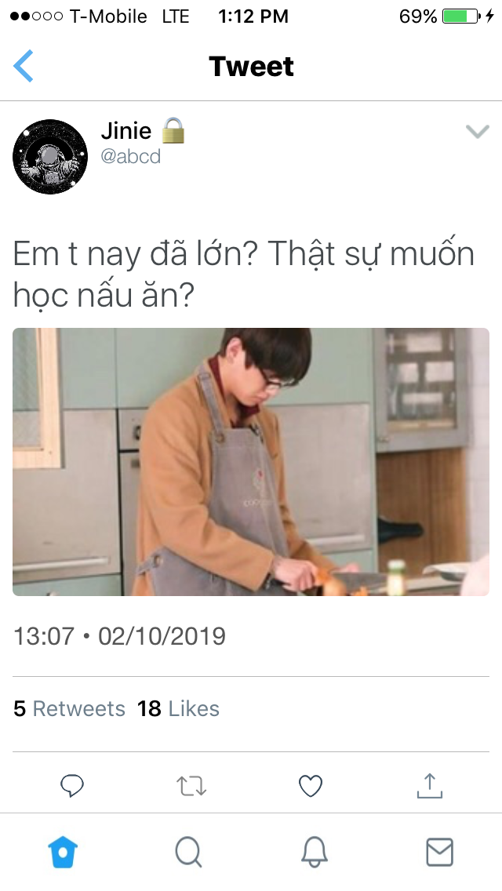
Task: Tap the retweet arrows icon
Action: click(191, 787)
